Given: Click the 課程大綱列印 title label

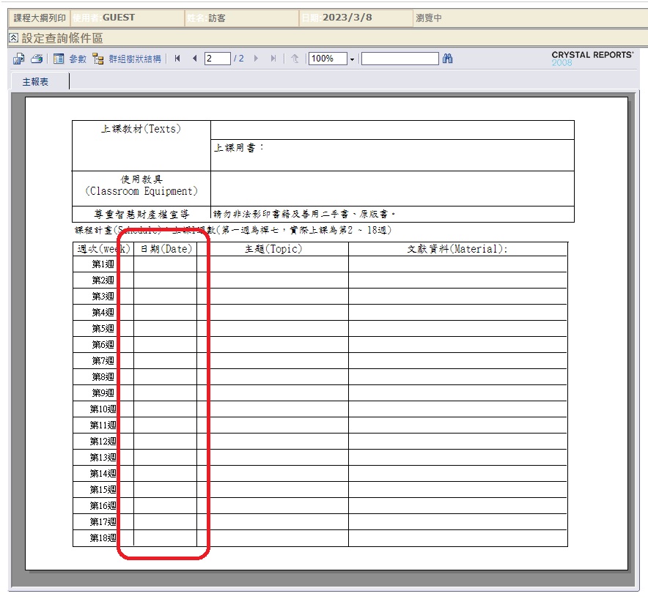Looking at the screenshot, I should [40, 18].
